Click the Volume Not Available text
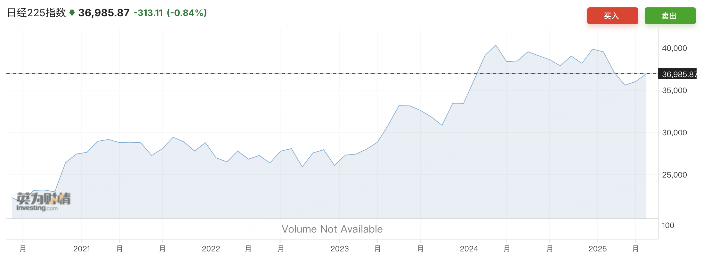703x261 pixels. (332, 229)
